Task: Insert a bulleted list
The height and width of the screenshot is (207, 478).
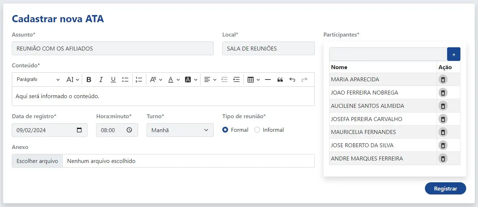Action: [x=125, y=80]
